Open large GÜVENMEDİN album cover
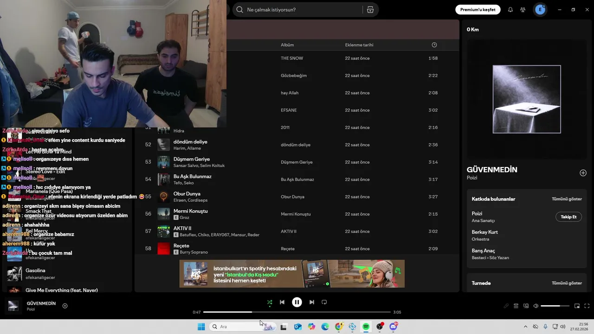594x334 pixels. click(527, 99)
